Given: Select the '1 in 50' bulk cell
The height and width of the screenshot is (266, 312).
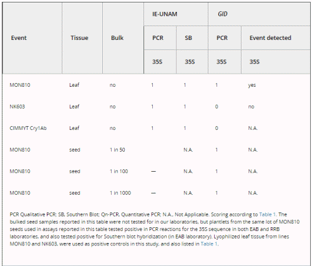Looking at the screenshot, I should [x=117, y=150].
